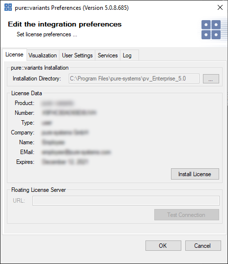228x264 pixels.
Task: Click the pure::variants logo in header
Action: tap(211, 29)
